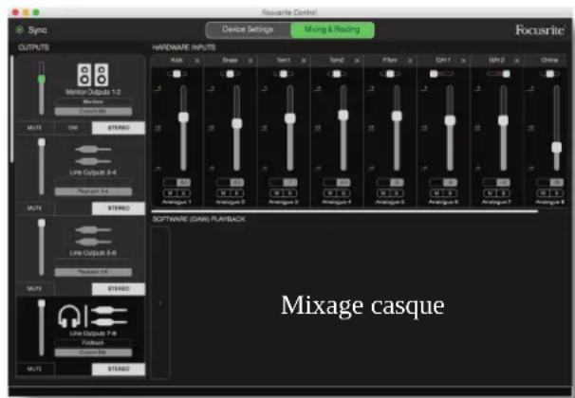
Task: Click the Snare channel volume fader
Action: coord(237,123)
